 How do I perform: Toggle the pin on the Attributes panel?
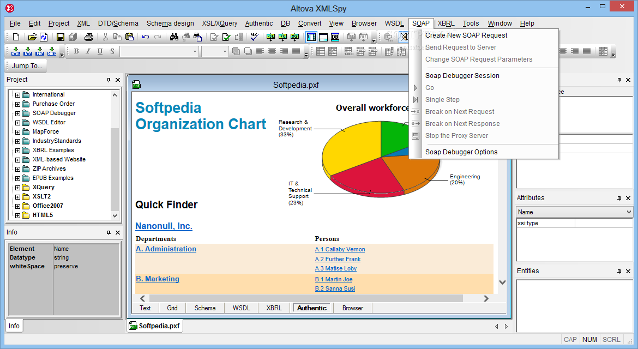click(x=619, y=198)
